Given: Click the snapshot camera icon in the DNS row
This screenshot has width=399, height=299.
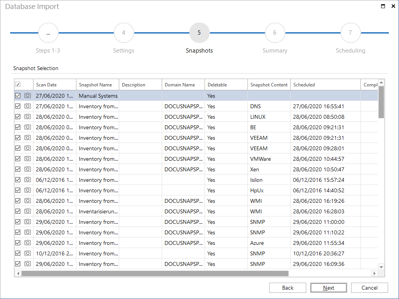Looking at the screenshot, I should 28,106.
